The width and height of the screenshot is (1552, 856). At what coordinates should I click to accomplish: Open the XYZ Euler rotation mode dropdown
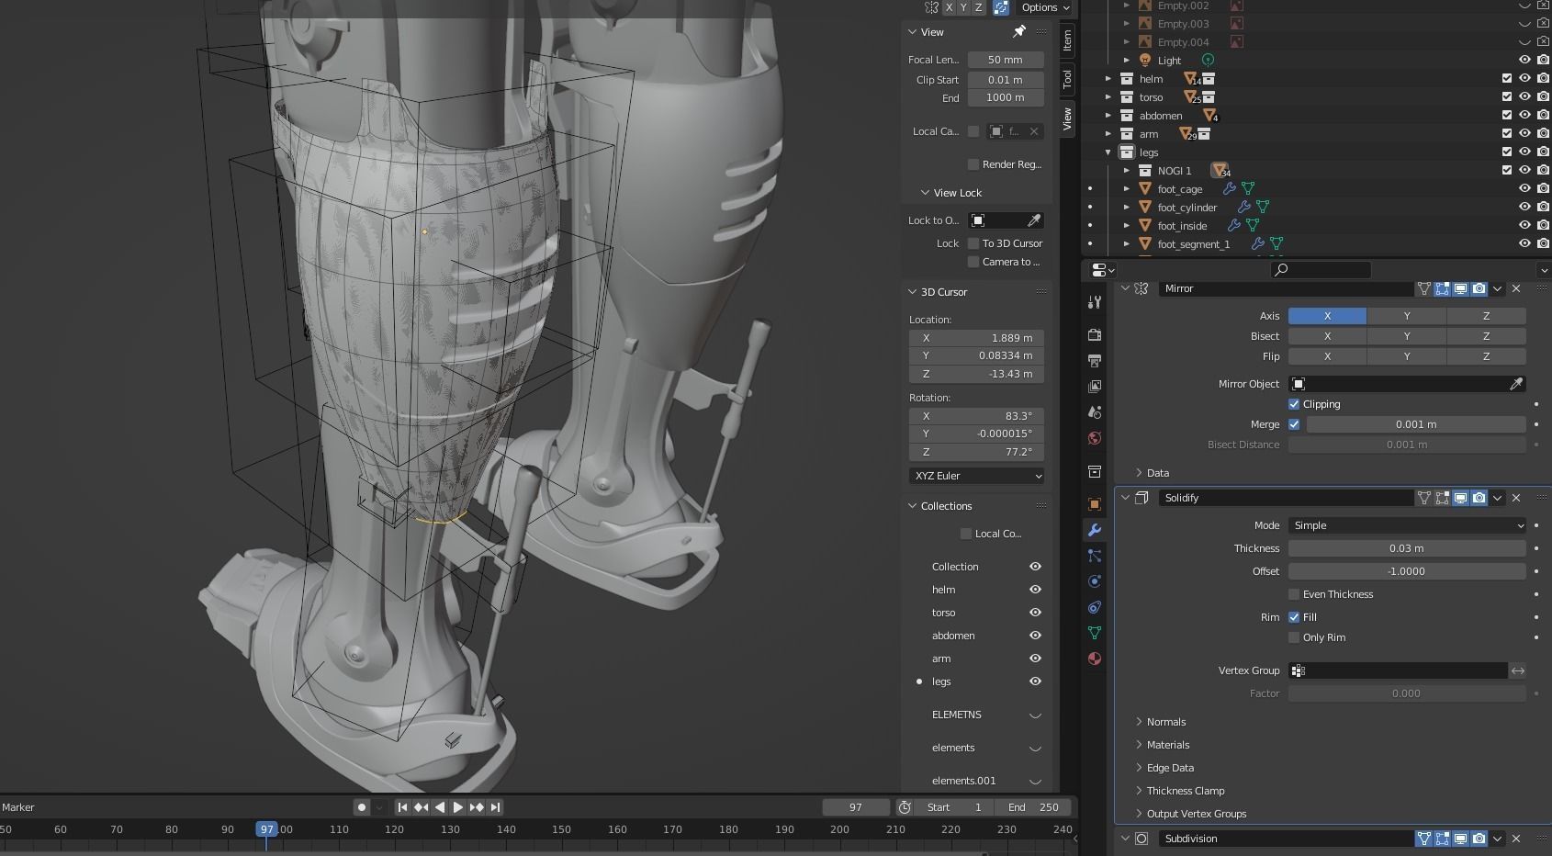click(977, 476)
